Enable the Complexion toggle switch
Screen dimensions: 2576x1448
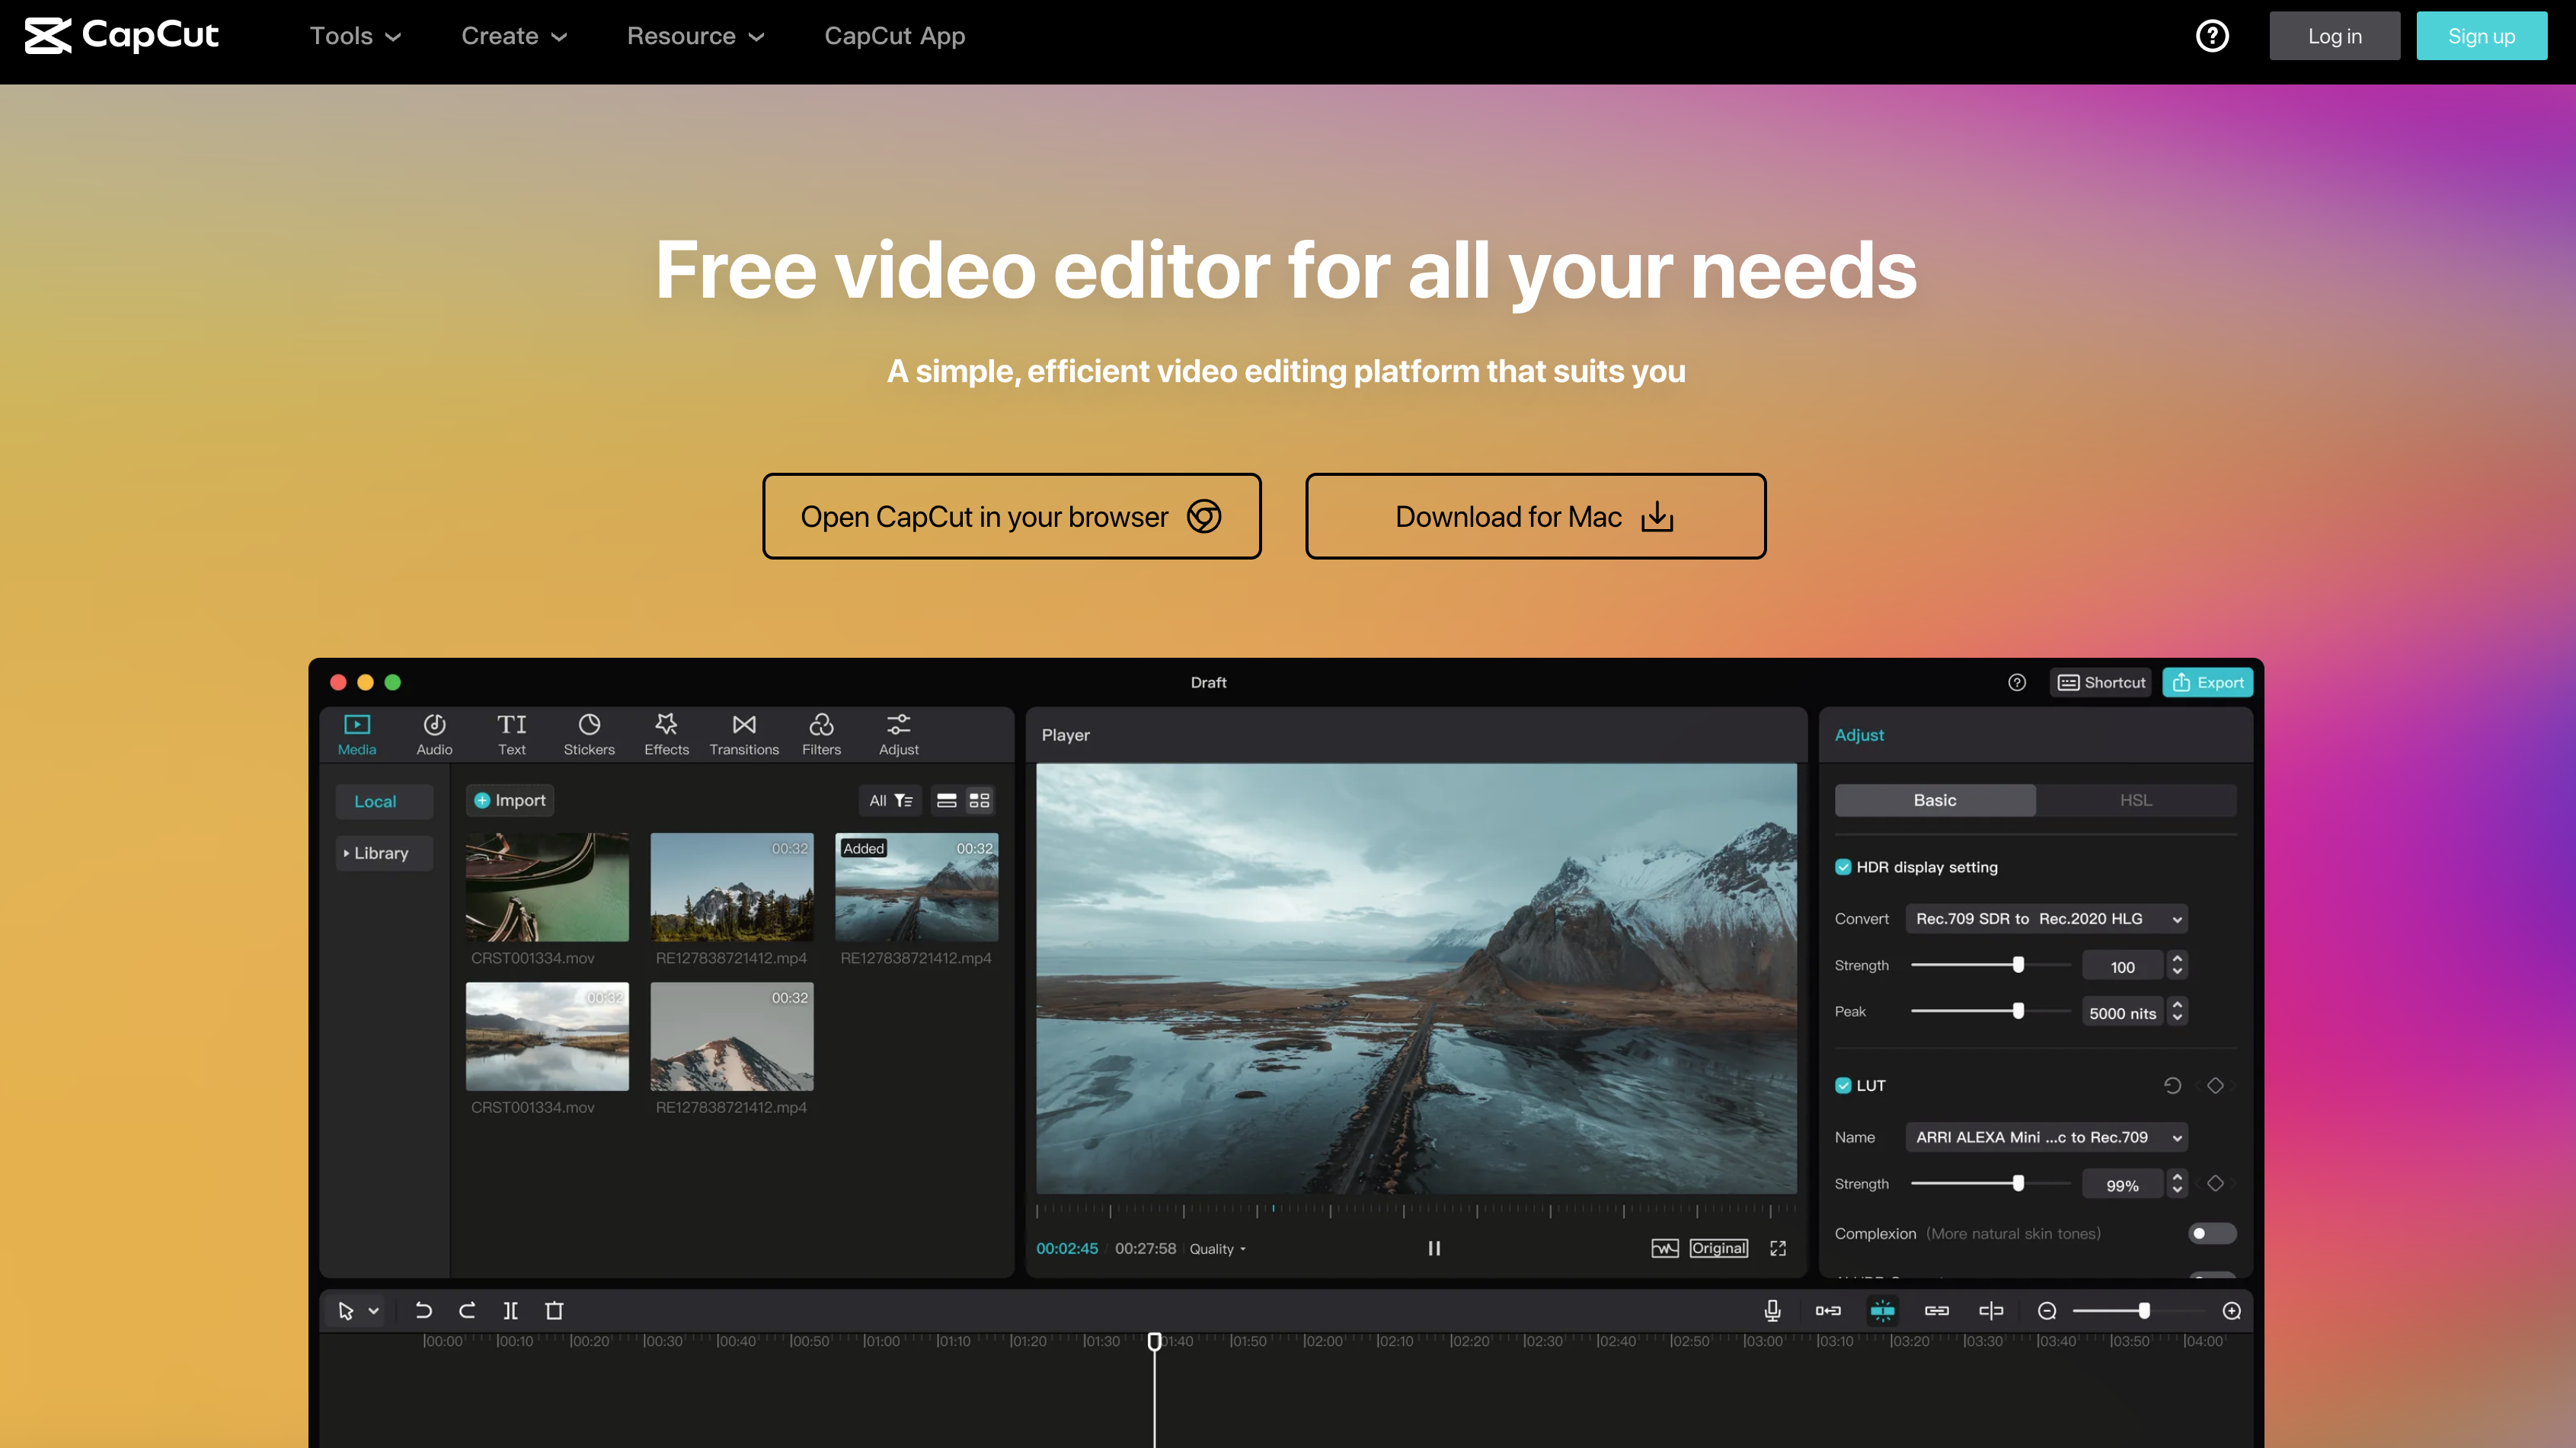pos(2212,1233)
